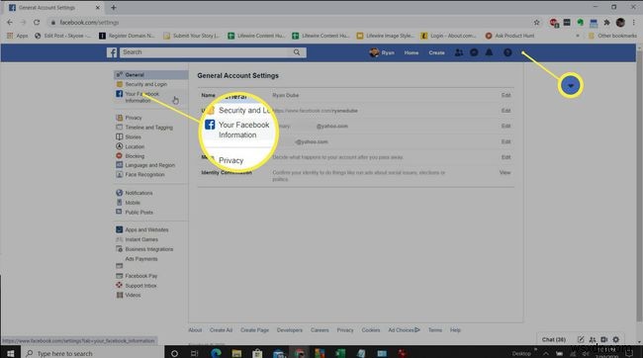
Task: Open Public Posts settings
Action: pos(139,212)
